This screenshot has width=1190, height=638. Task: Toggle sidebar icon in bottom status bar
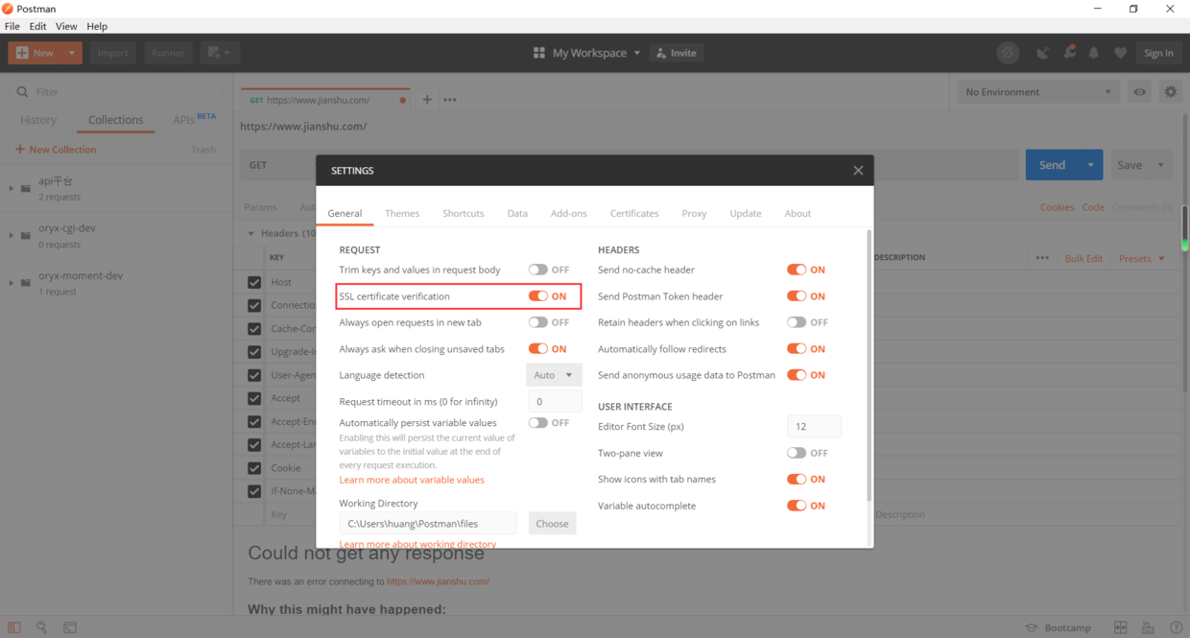tap(14, 627)
